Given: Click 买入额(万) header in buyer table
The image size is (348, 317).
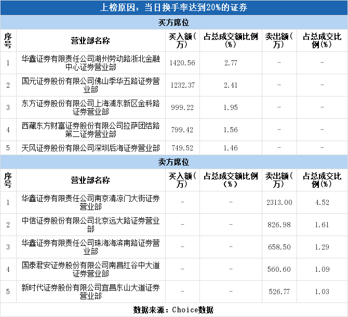Looking at the screenshot, I should (x=182, y=40).
